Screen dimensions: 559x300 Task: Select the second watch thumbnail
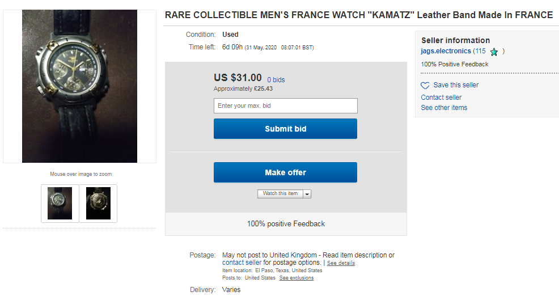98,204
